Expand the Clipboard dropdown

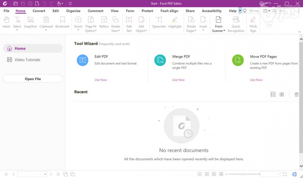46,30
